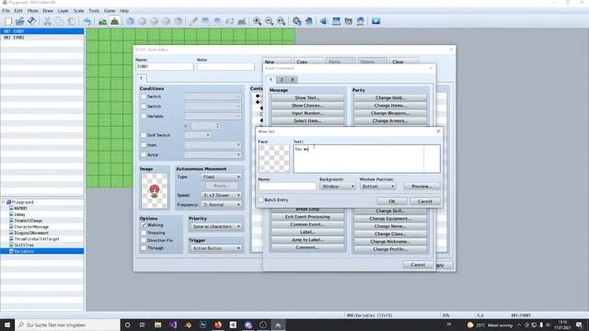Select the Flood Fill tool
589x331 pixels.
229,21
